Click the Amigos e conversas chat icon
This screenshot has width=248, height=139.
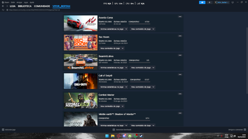[x=245, y=130]
